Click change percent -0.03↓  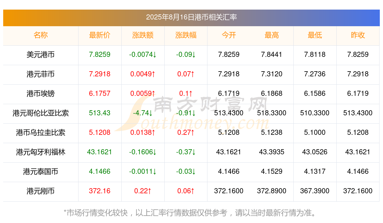(x=186, y=172)
